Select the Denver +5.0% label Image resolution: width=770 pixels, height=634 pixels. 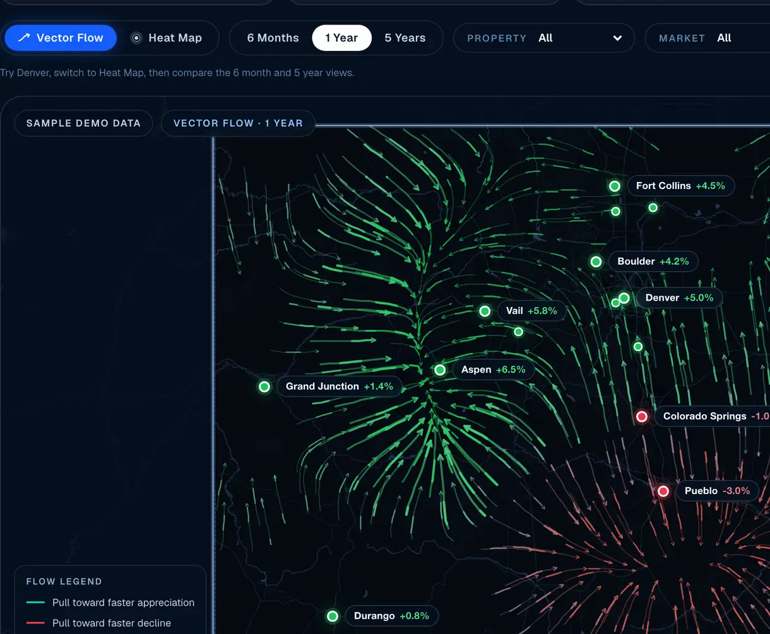[679, 297]
